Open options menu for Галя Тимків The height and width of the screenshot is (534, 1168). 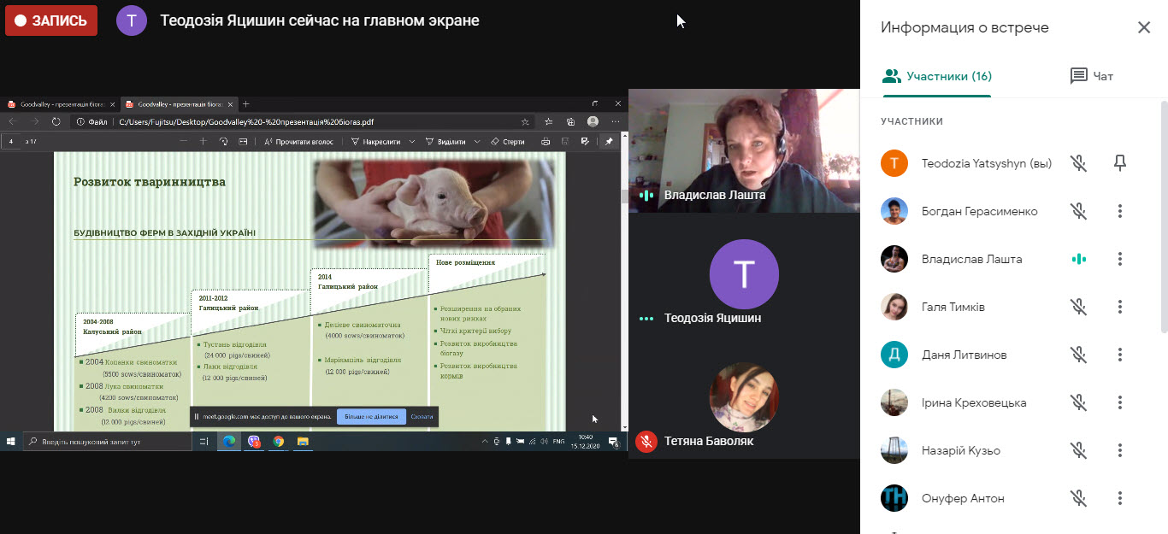(x=1120, y=307)
